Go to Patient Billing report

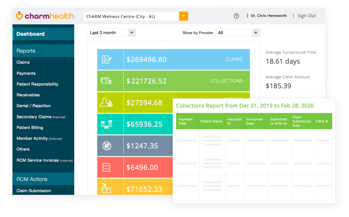(x=30, y=128)
